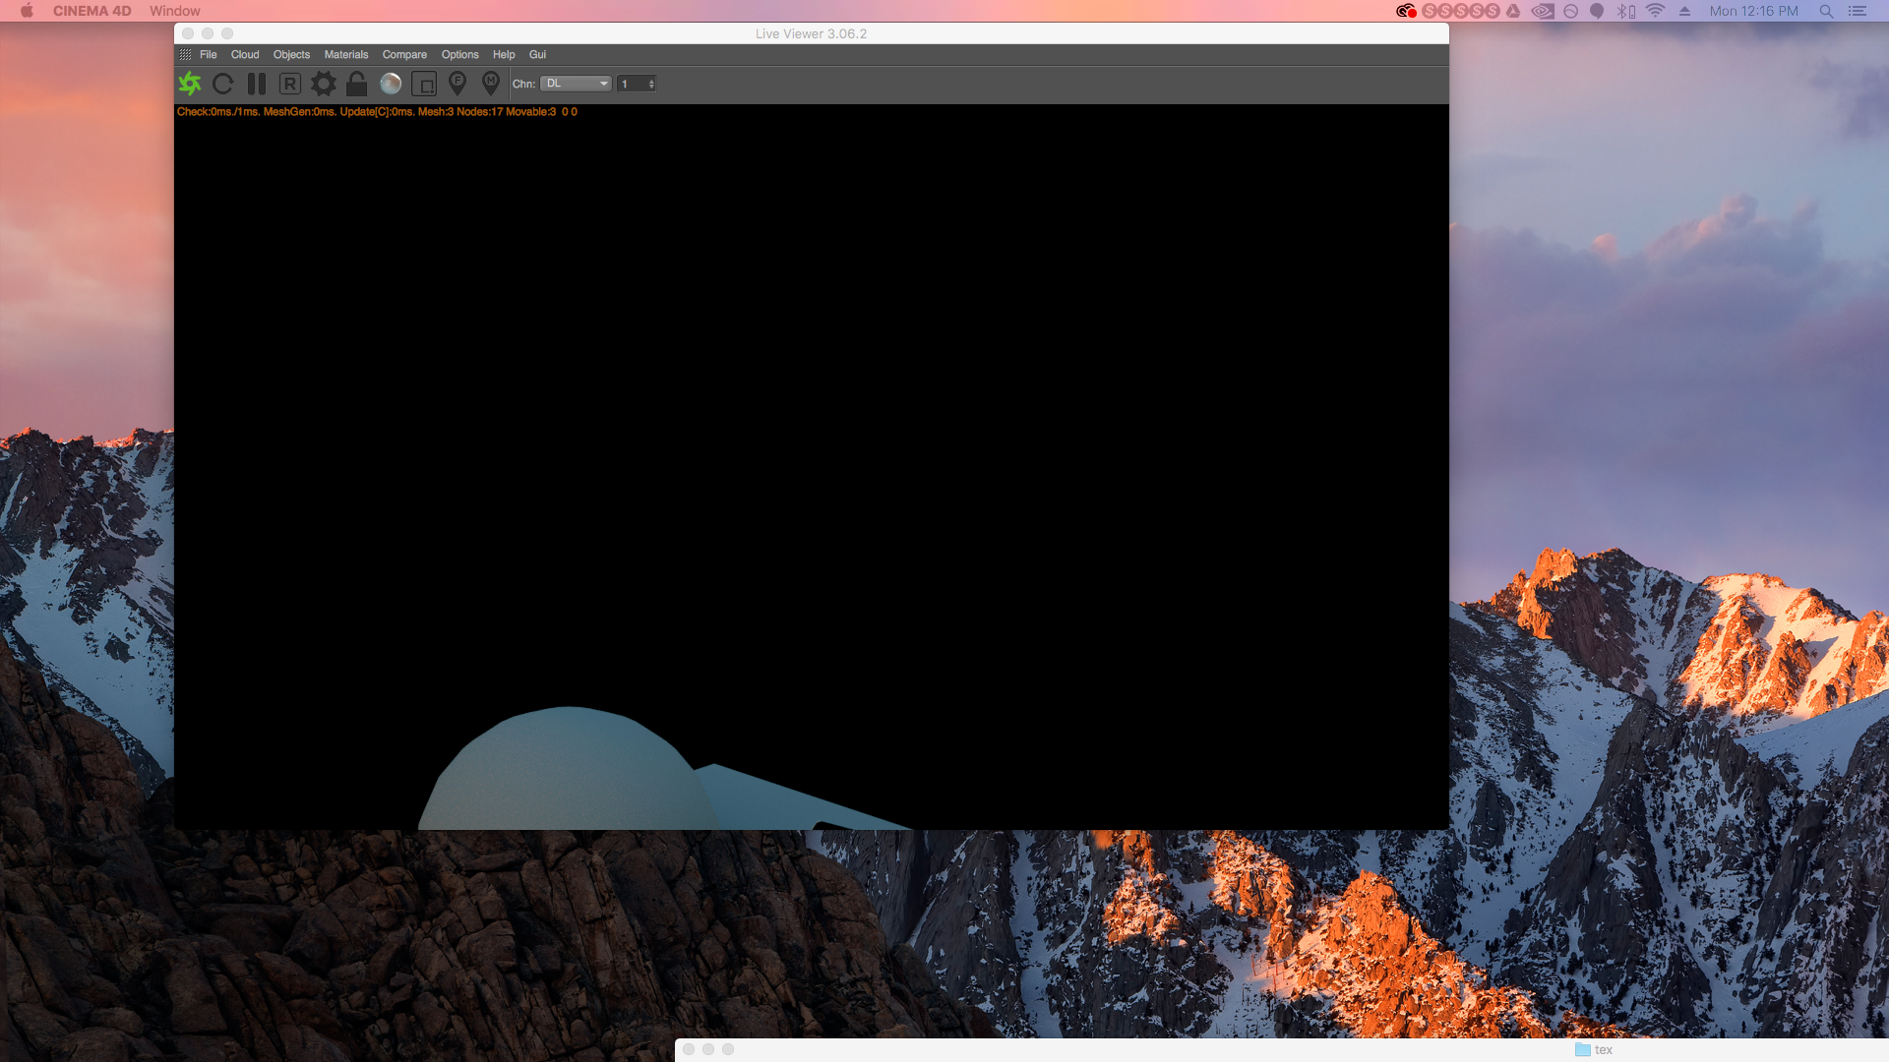Viewport: 1889px width, 1062px height.
Task: Pause rendering with the pause icon
Action: 257,84
